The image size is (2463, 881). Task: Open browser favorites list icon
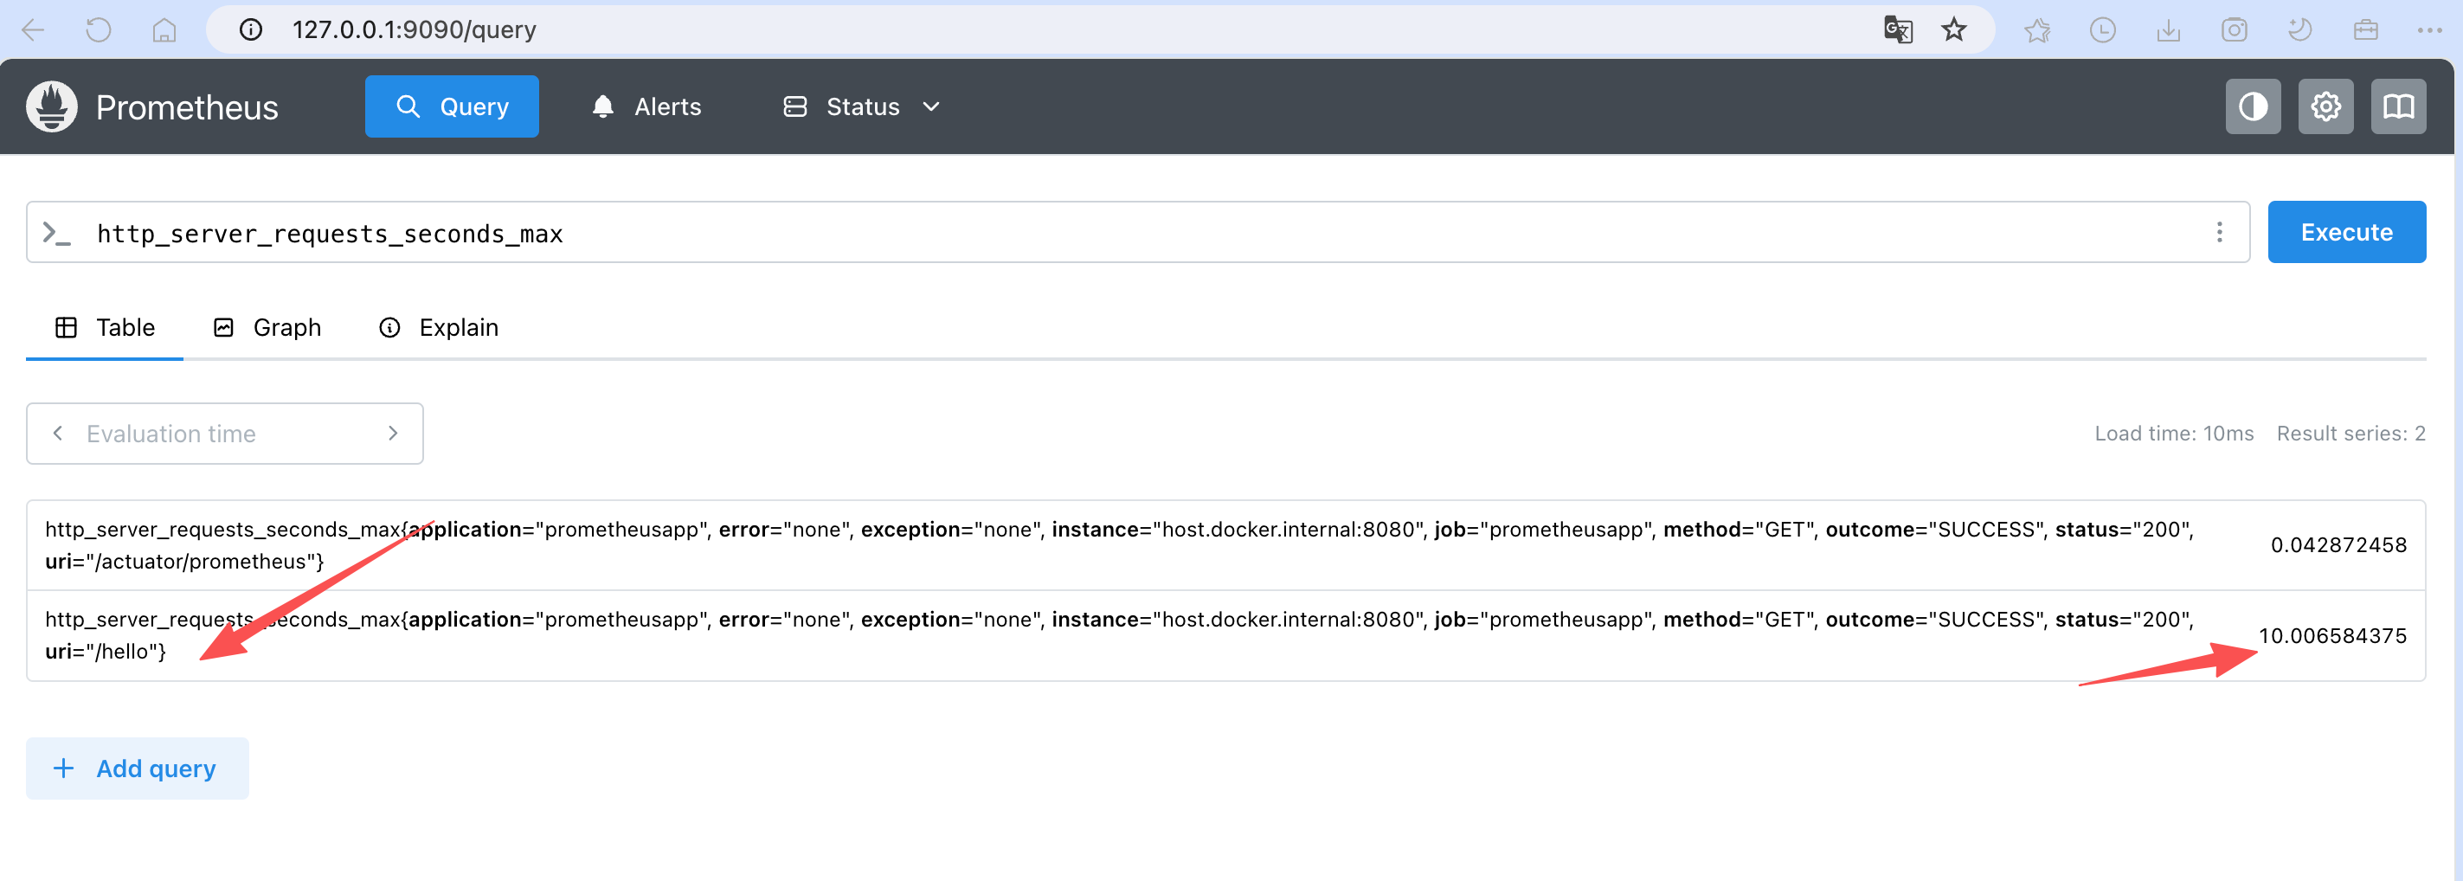tap(2036, 30)
